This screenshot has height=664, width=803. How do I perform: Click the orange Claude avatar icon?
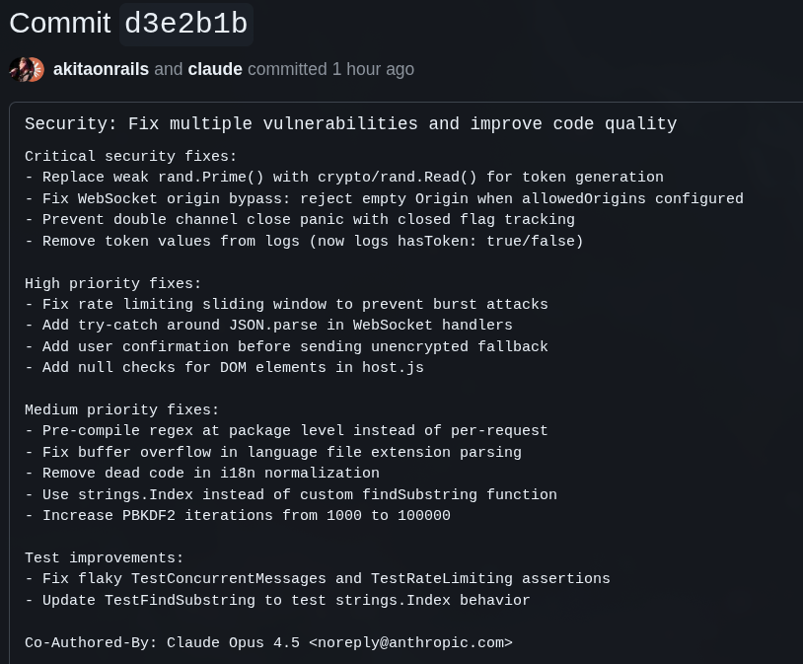[36, 69]
